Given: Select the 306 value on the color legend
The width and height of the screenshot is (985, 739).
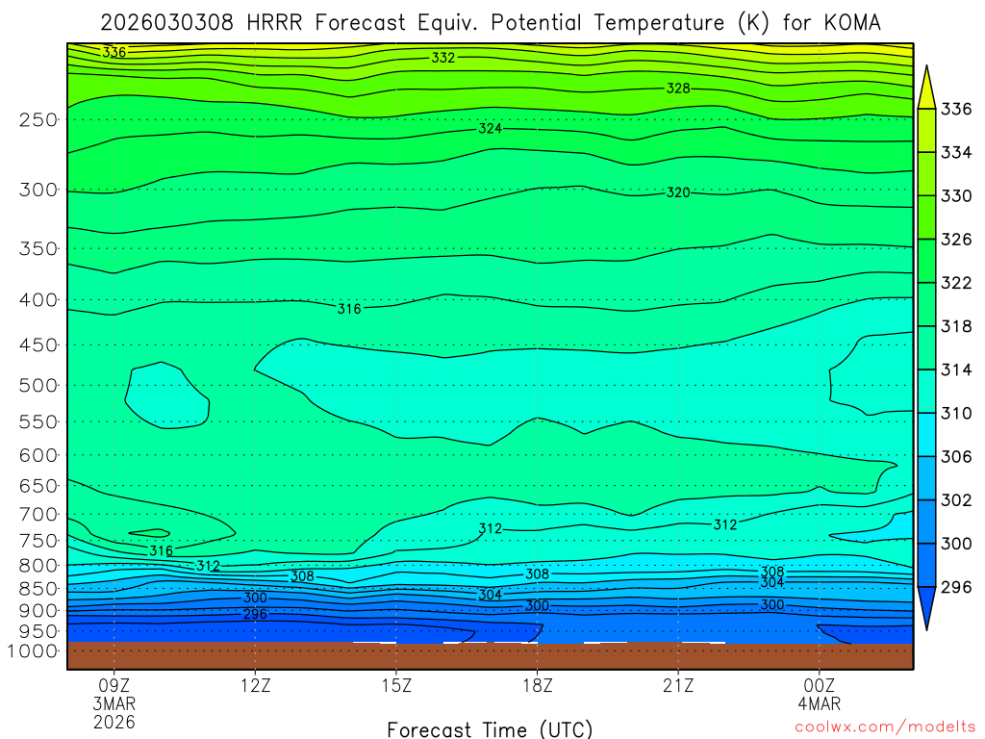Looking at the screenshot, I should tap(956, 457).
